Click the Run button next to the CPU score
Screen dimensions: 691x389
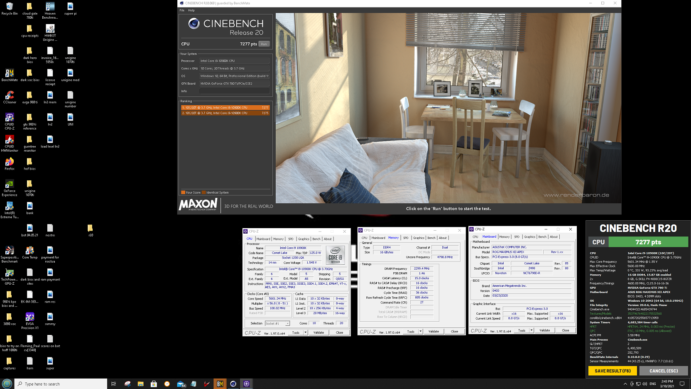[264, 44]
